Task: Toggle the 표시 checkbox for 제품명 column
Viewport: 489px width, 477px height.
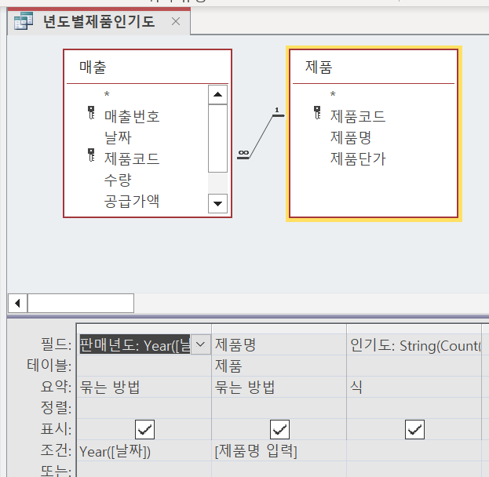Action: 279,429
